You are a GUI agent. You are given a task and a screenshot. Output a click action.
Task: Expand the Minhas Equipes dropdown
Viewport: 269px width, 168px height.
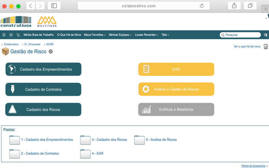click(120, 35)
